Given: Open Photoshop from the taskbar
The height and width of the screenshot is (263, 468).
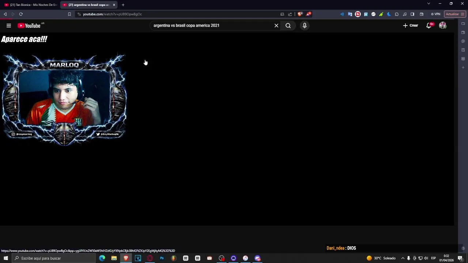Looking at the screenshot, I should click(162, 258).
